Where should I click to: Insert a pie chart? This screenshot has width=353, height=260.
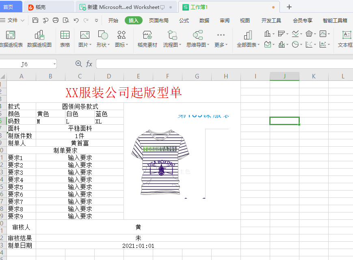[295, 44]
